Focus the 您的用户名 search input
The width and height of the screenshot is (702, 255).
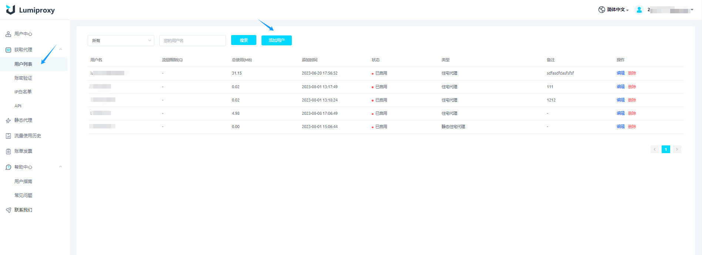click(x=193, y=41)
